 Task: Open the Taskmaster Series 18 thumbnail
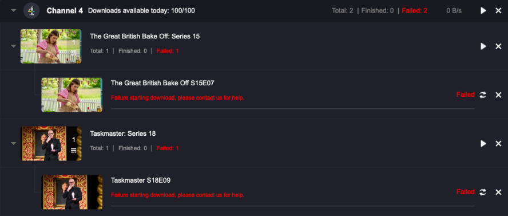[x=51, y=143]
